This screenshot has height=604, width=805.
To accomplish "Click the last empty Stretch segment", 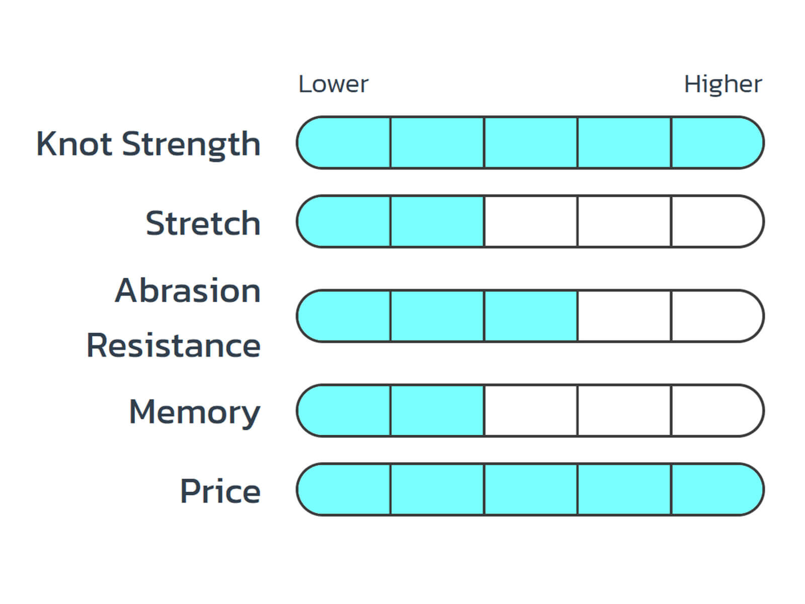I will (718, 221).
